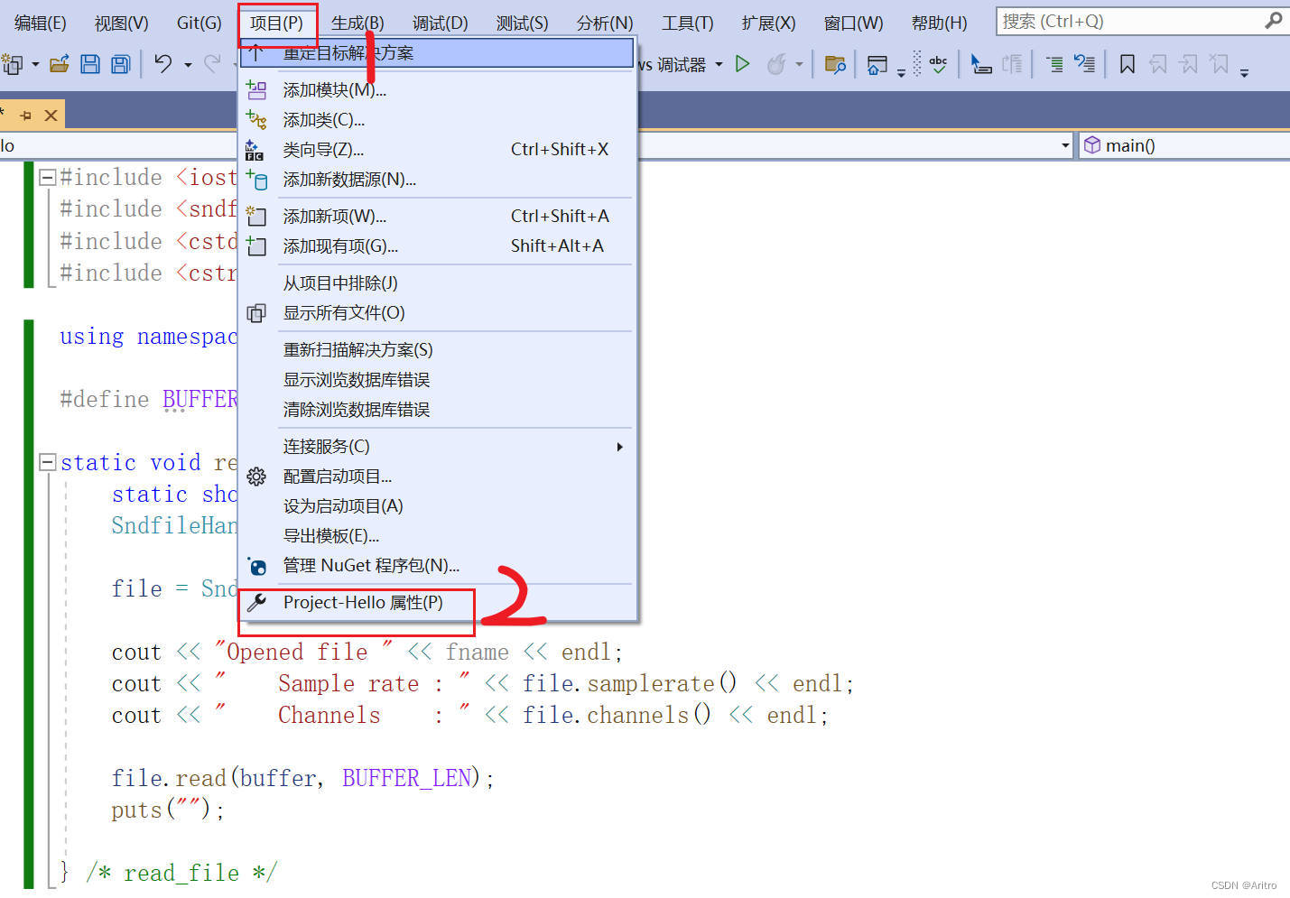Click the cursor member list icon
This screenshot has height=898, width=1290.
click(981, 64)
